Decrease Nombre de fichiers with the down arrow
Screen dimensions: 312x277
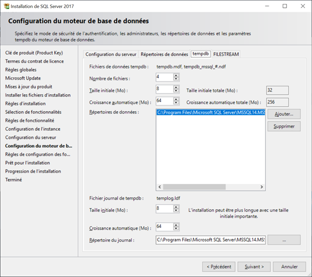pyautogui.click(x=176, y=79)
